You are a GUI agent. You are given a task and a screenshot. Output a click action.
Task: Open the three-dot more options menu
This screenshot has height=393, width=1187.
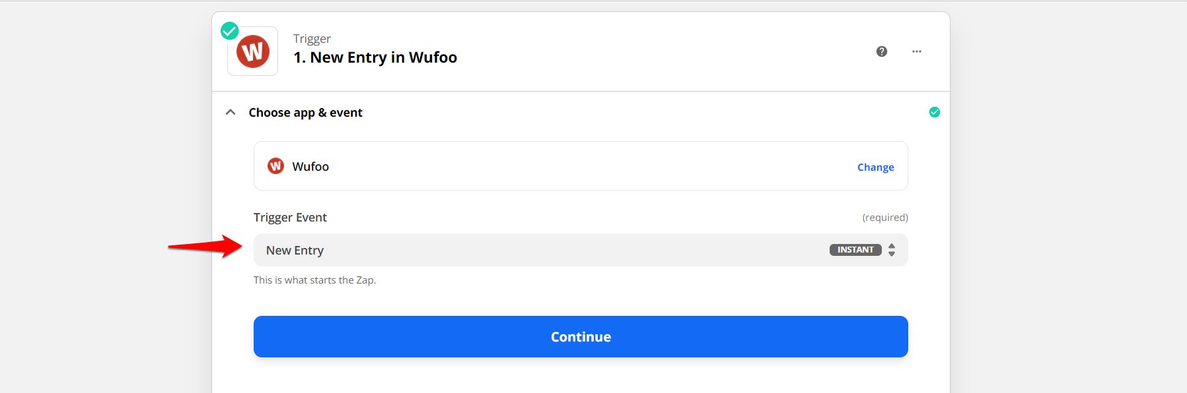(x=917, y=51)
